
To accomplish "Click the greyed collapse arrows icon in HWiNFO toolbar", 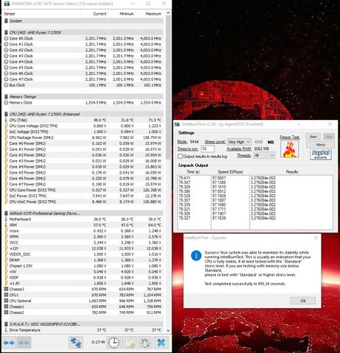I will pos(24,343).
